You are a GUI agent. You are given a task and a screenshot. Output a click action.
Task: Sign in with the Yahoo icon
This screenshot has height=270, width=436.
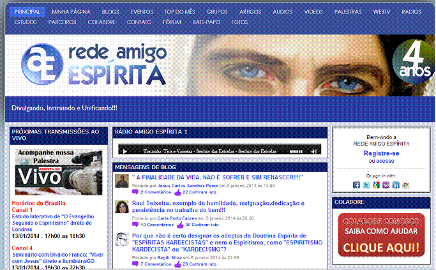click(386, 185)
